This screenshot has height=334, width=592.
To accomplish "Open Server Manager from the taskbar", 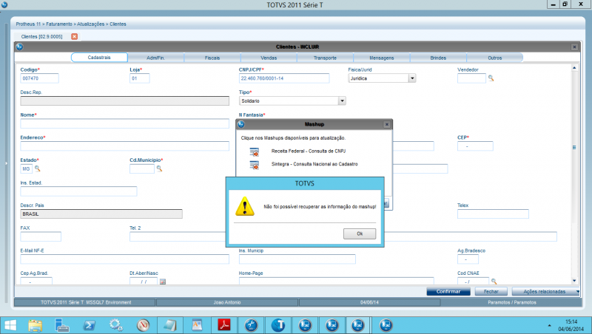I will (x=62, y=325).
